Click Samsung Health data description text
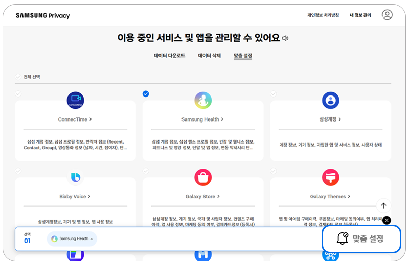Viewport: 409px width, 263px height. [x=203, y=145]
